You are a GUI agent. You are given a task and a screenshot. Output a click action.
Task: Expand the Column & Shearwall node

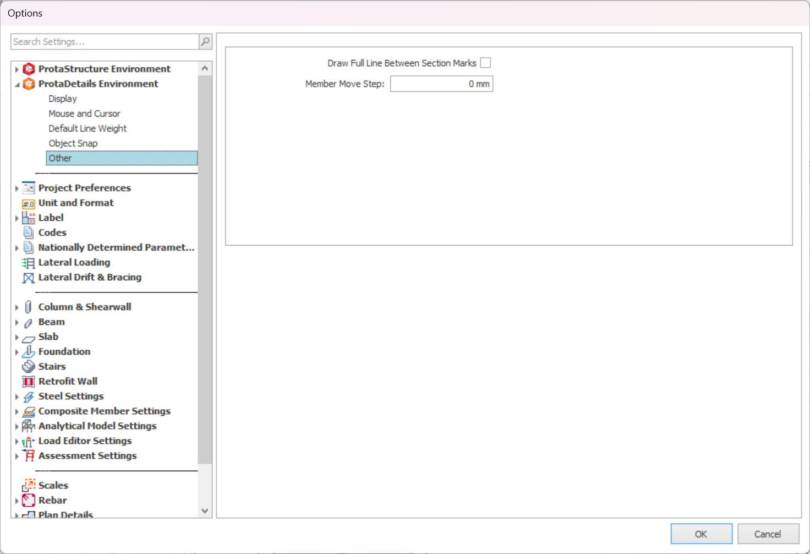tap(17, 307)
